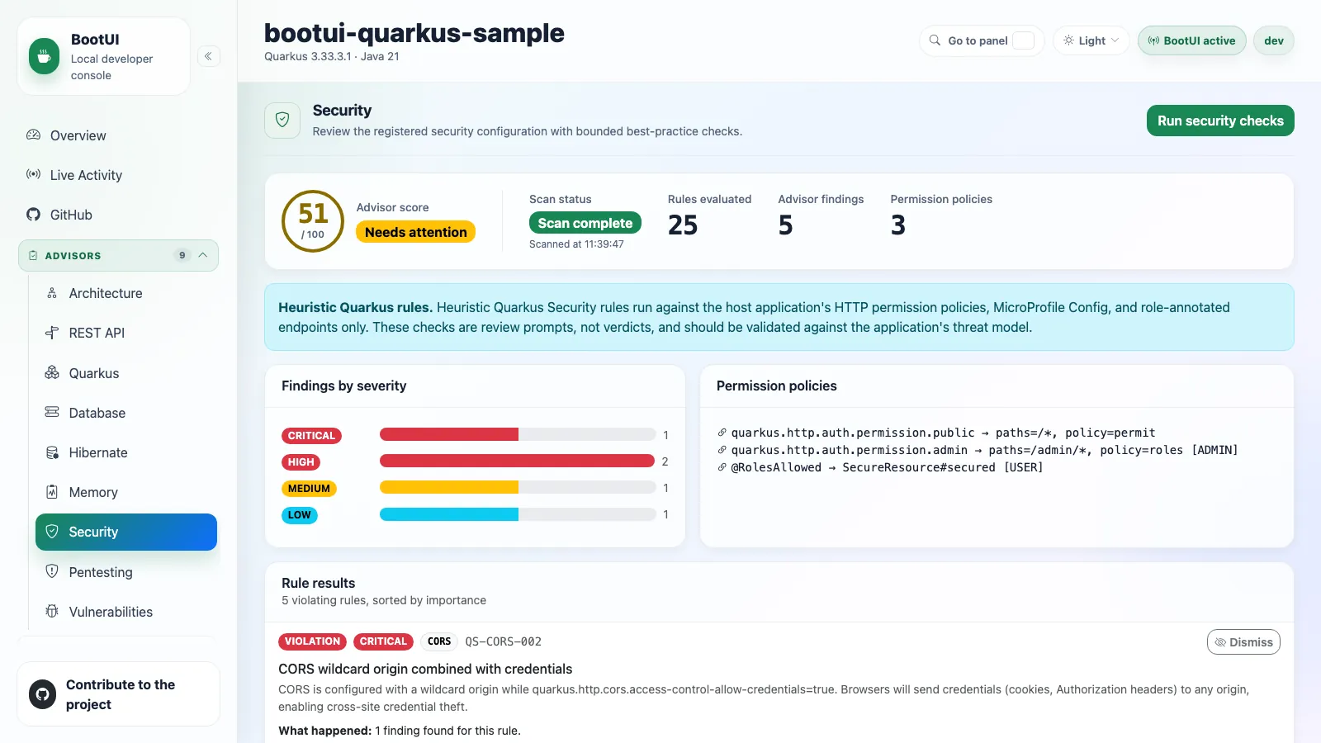Click the BootUI coffee cup logo
The width and height of the screenshot is (1321, 743).
44,56
